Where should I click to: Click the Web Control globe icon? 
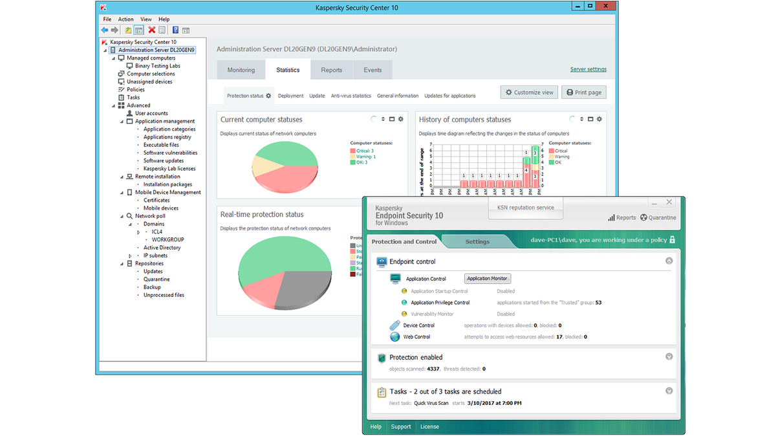394,337
